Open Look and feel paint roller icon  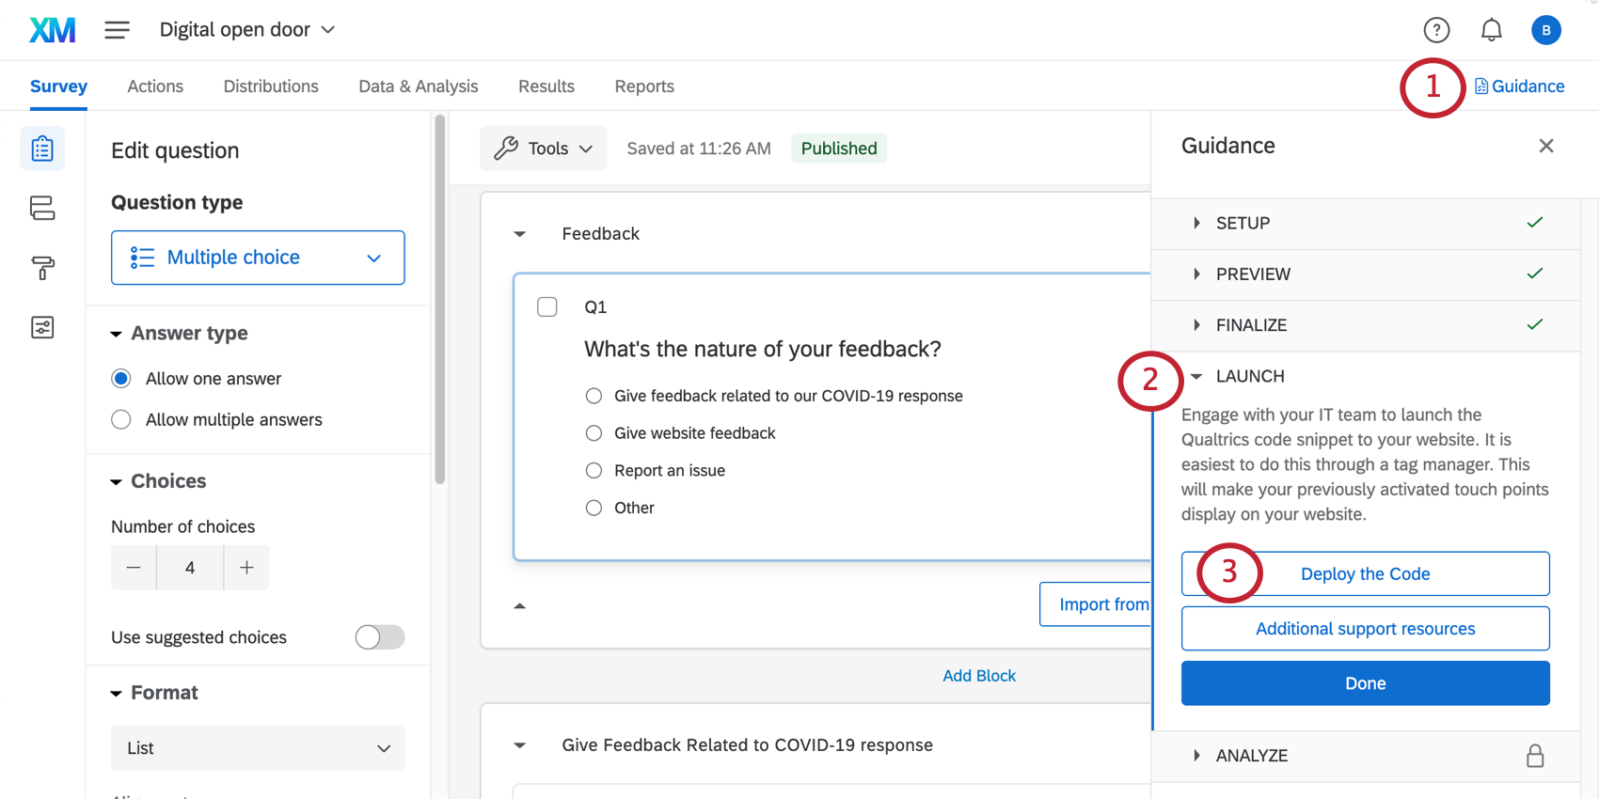(42, 268)
